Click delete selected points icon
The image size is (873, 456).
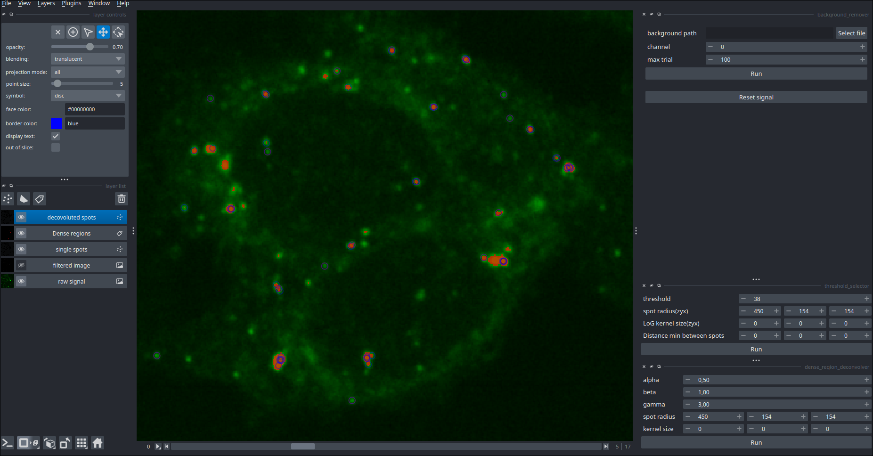tap(58, 32)
